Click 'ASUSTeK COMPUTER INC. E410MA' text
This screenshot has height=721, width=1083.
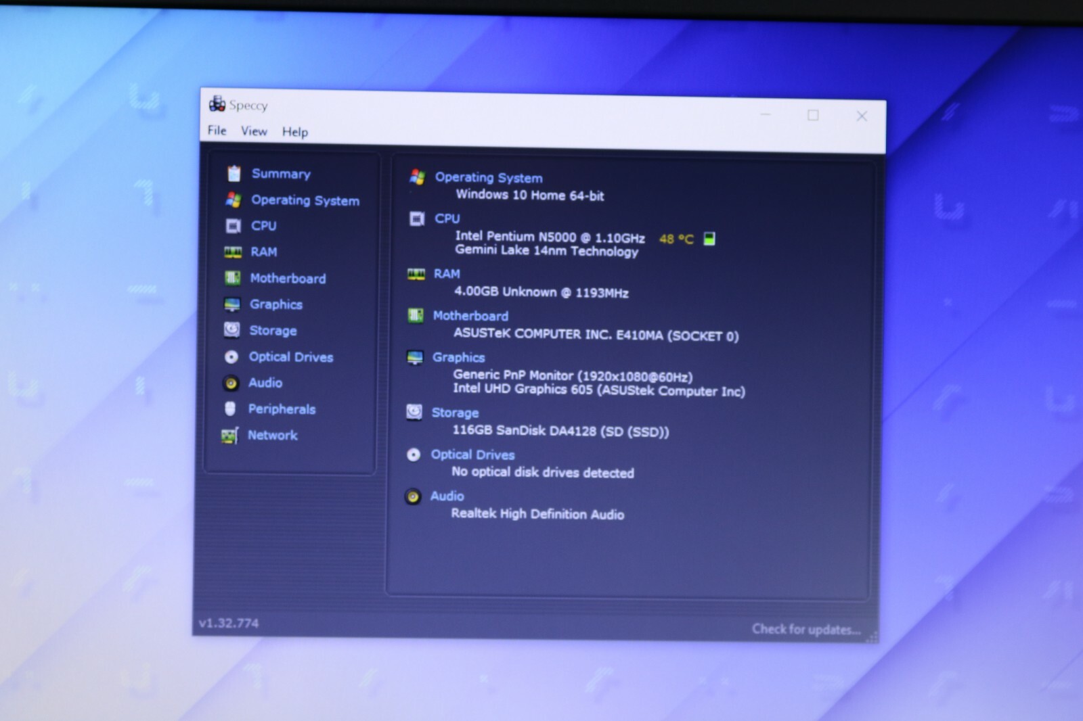pos(558,334)
